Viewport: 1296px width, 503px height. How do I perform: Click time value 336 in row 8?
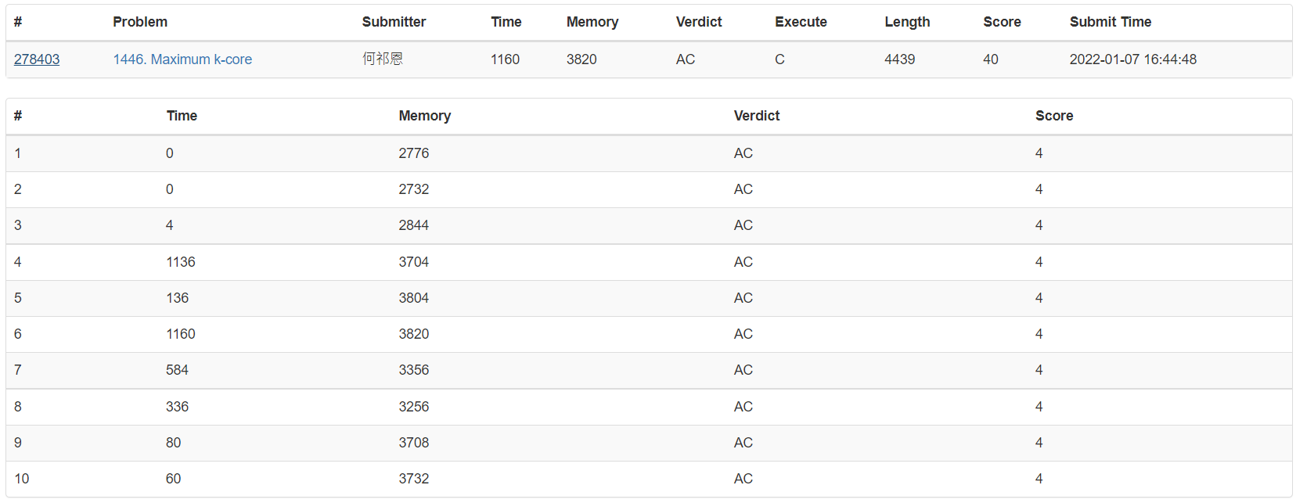[x=178, y=407]
